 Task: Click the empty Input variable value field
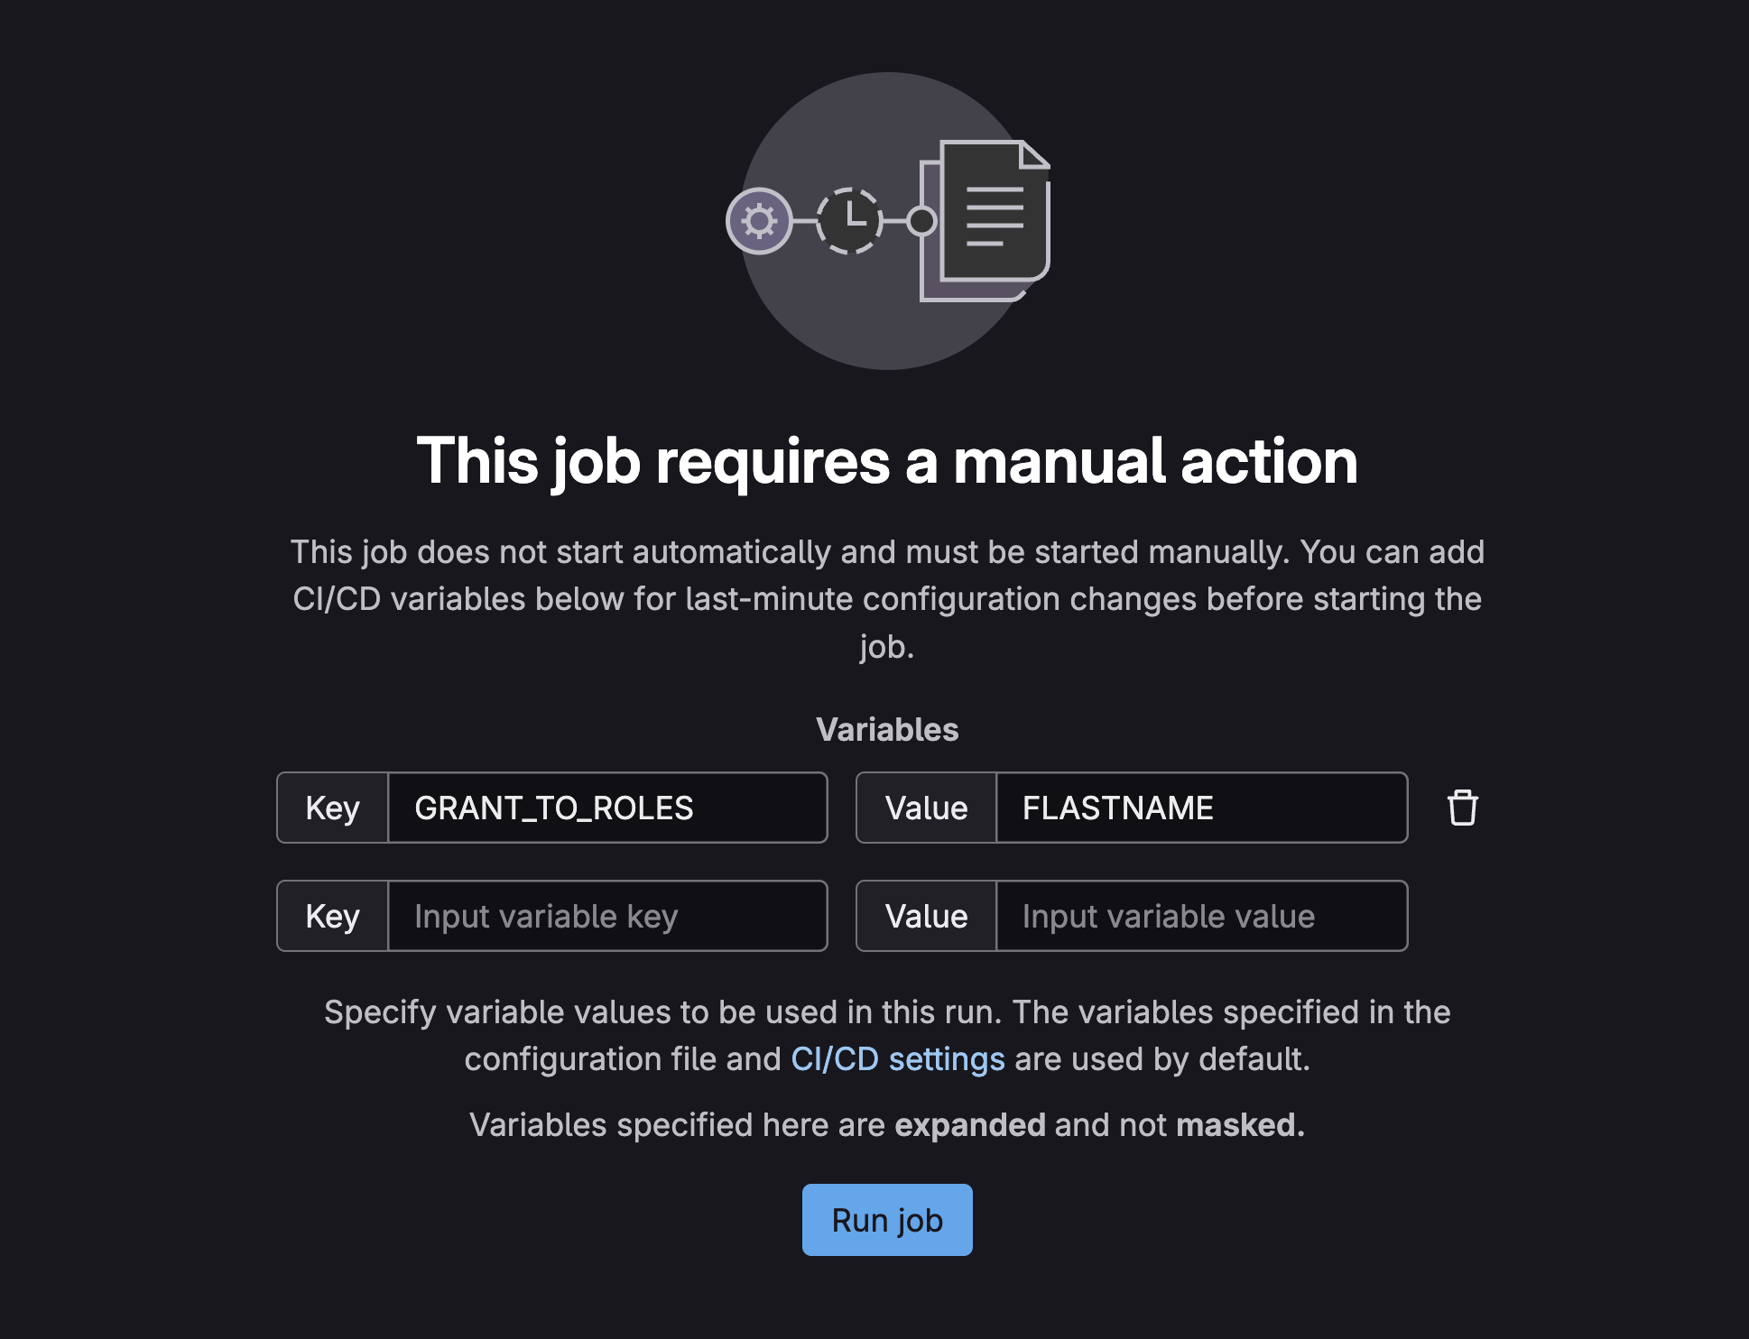click(x=1201, y=916)
